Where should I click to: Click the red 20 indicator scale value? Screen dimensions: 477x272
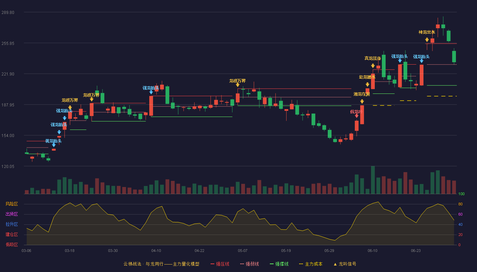point(460,235)
